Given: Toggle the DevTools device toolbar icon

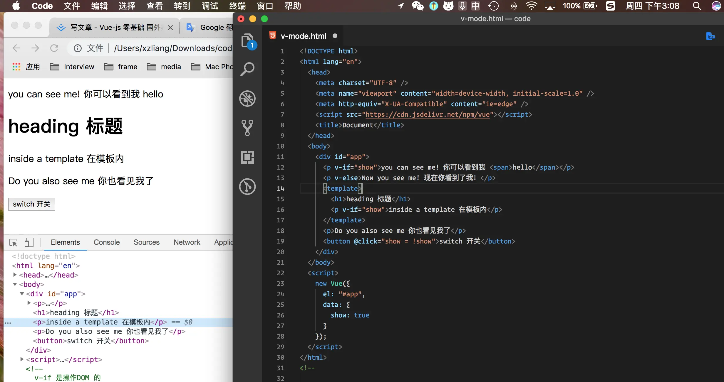Looking at the screenshot, I should [29, 242].
